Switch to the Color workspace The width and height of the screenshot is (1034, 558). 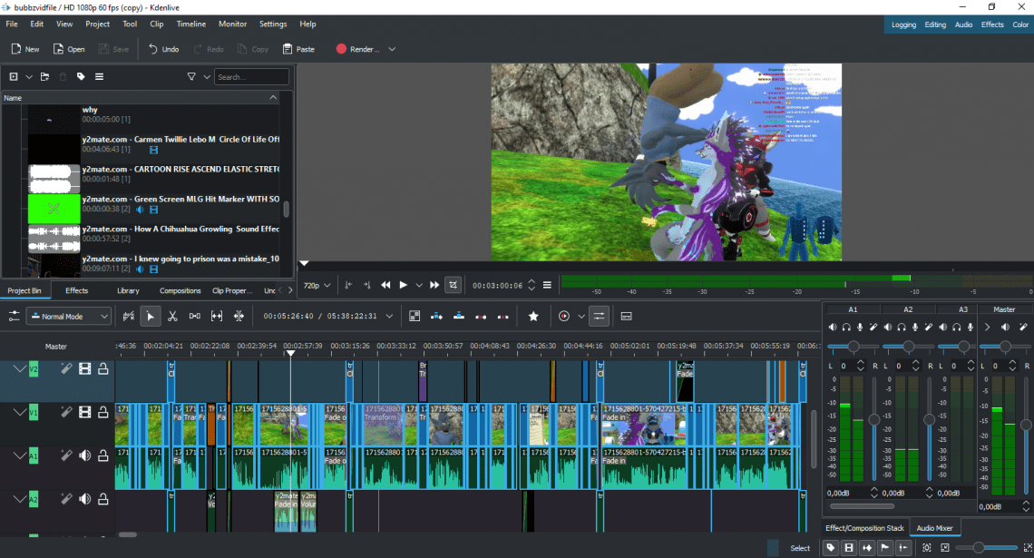coord(1020,24)
